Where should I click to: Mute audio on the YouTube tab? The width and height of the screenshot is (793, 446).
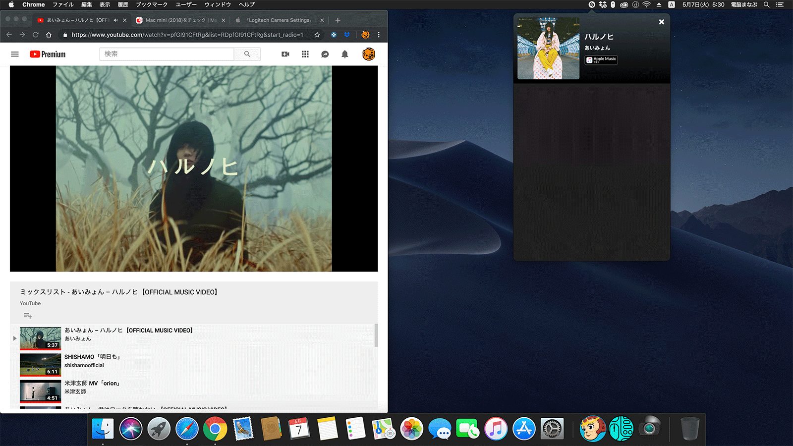coord(115,20)
